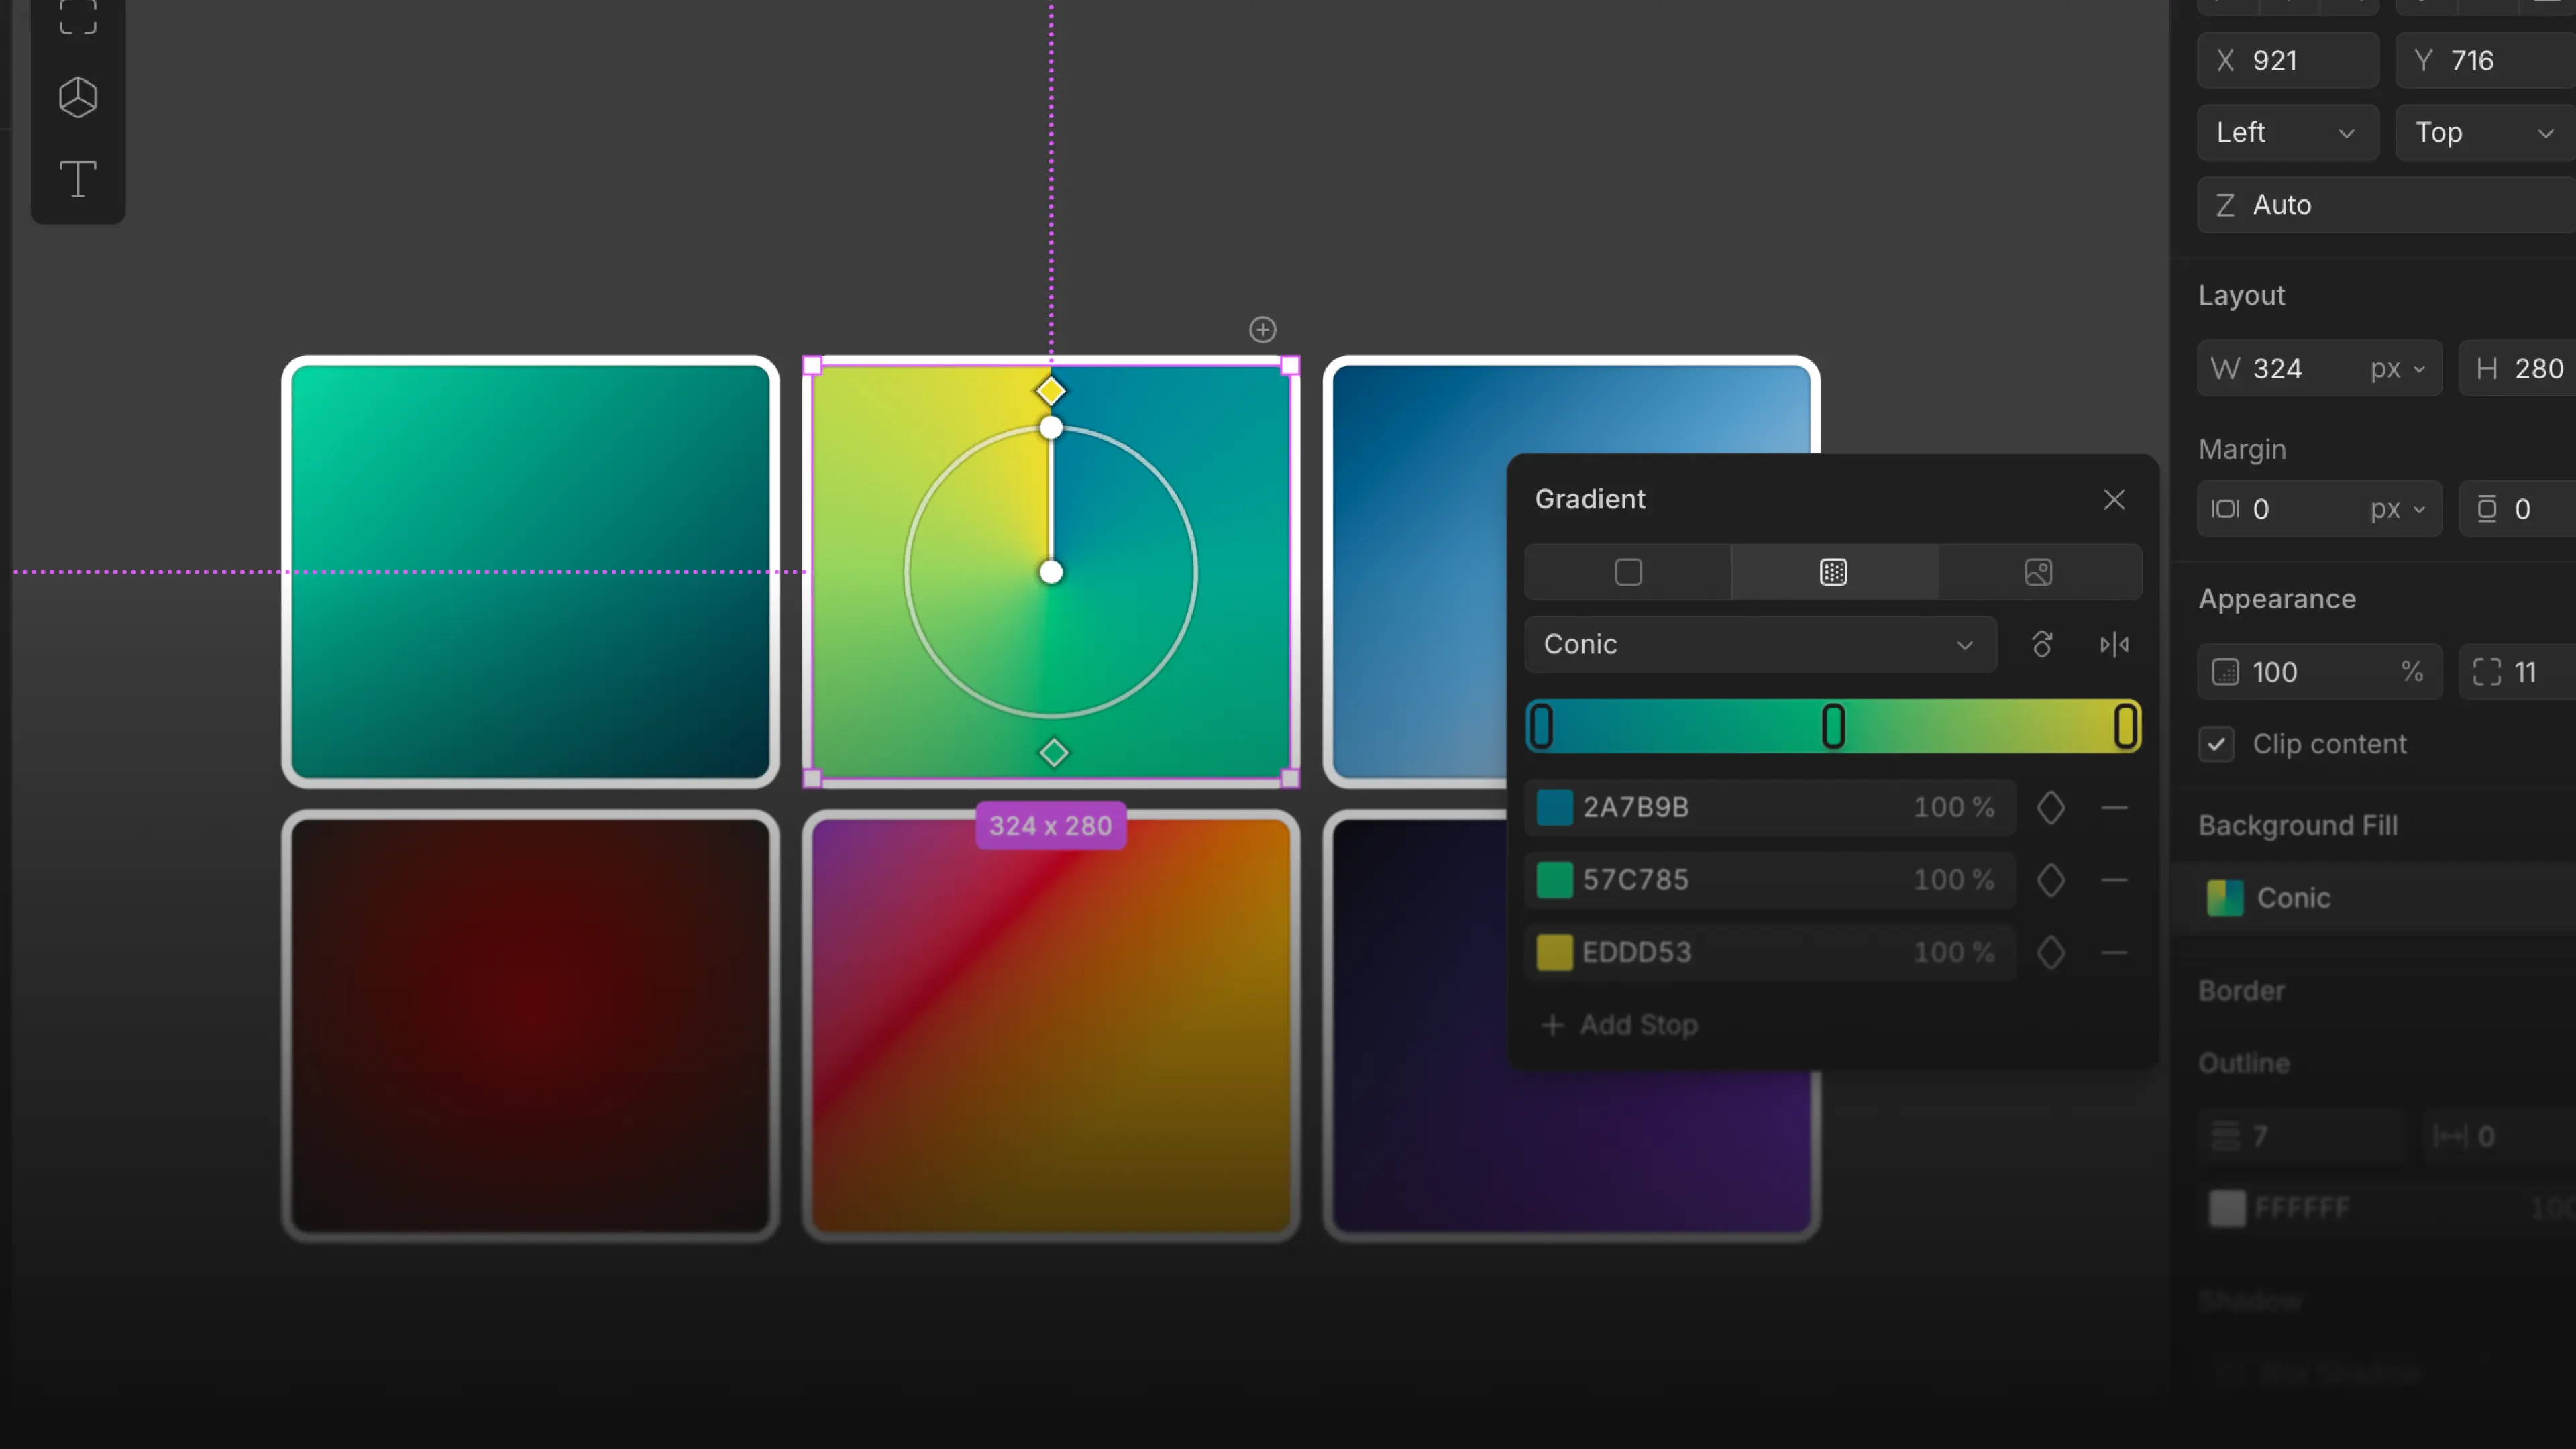Edit the vertical margin field
Viewport: 2576px width, 1449px height.
click(x=2518, y=509)
